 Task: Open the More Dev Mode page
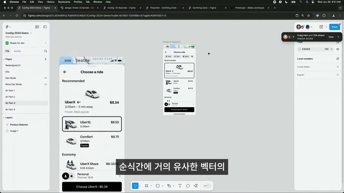(x=14, y=84)
